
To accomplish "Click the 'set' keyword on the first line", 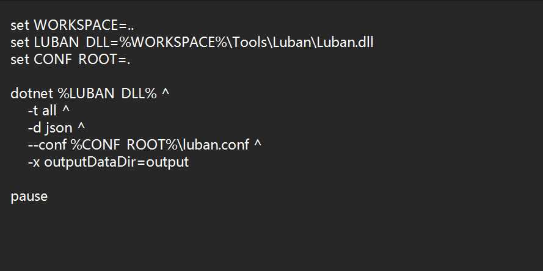I will [20, 26].
